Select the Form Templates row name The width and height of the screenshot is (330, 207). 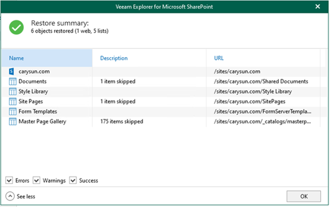tap(38, 112)
